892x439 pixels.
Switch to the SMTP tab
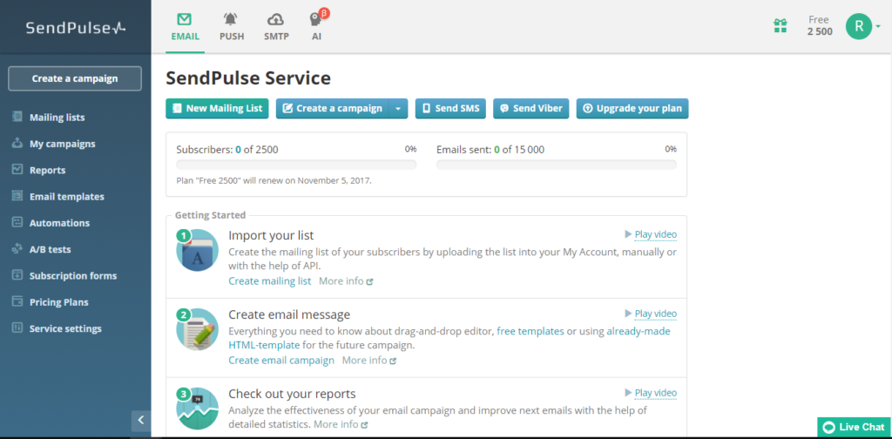(x=276, y=27)
